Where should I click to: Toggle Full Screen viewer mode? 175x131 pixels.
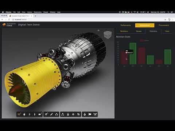coord(78,114)
